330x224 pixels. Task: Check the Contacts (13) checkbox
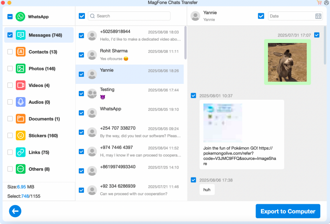(x=10, y=52)
